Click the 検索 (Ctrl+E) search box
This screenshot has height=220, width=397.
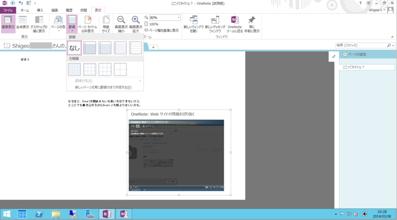[x=361, y=45]
